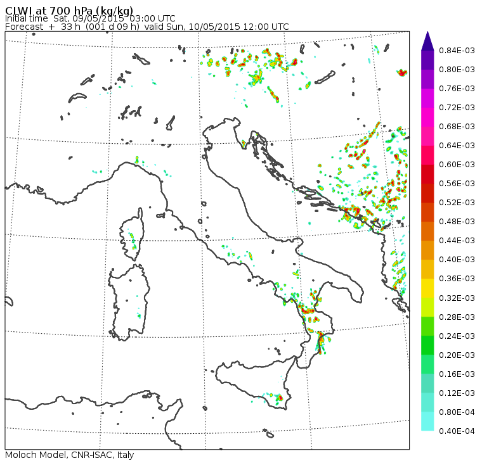The width and height of the screenshot is (482, 463).
Task: Click the red colorbar segment near 0.58E-03
Action: tap(427, 174)
